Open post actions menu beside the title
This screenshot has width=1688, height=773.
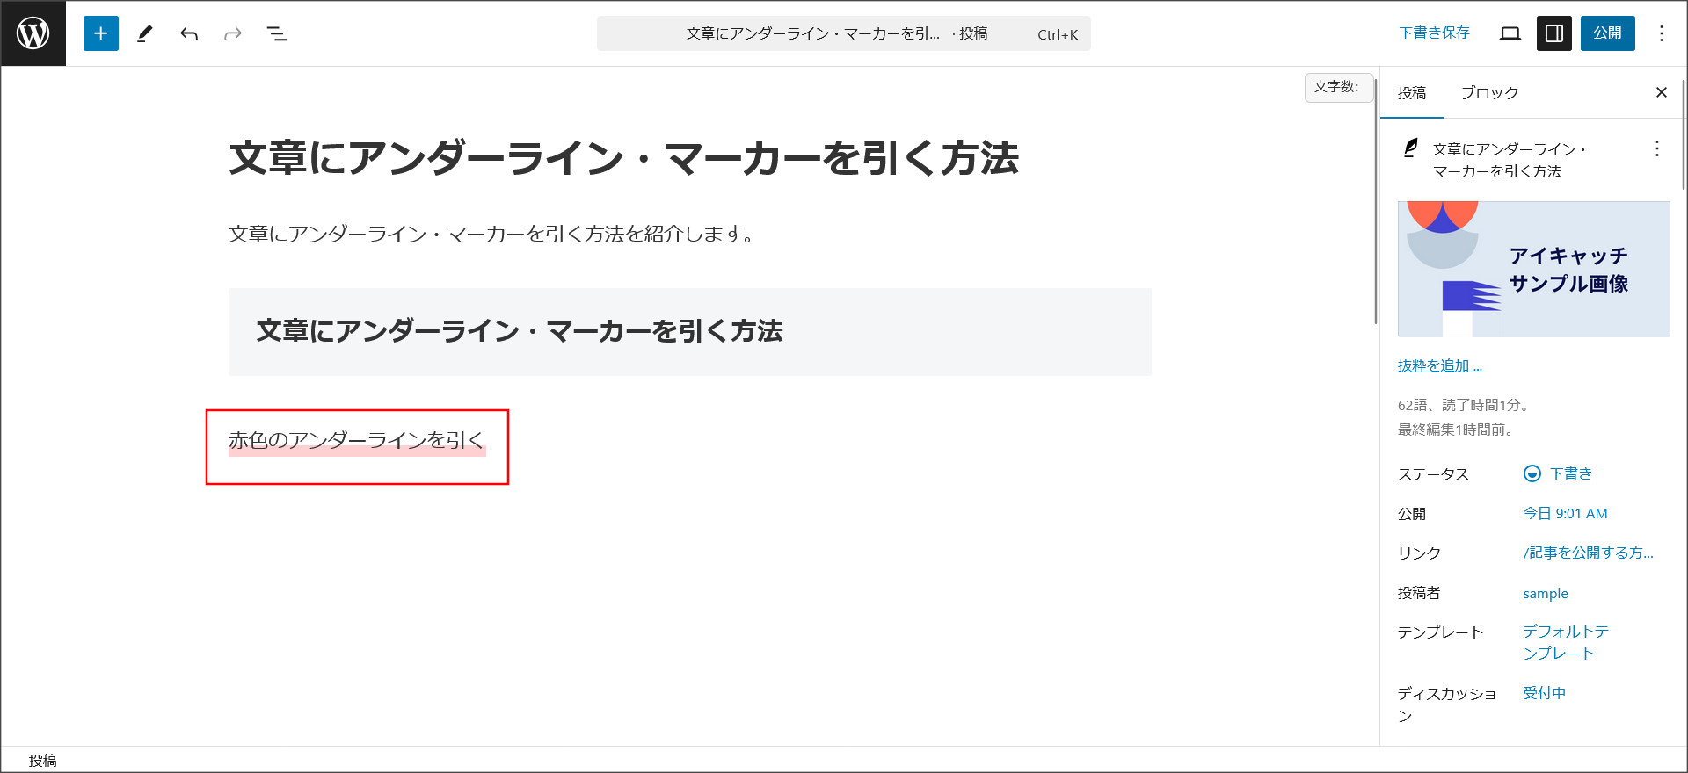click(1656, 148)
